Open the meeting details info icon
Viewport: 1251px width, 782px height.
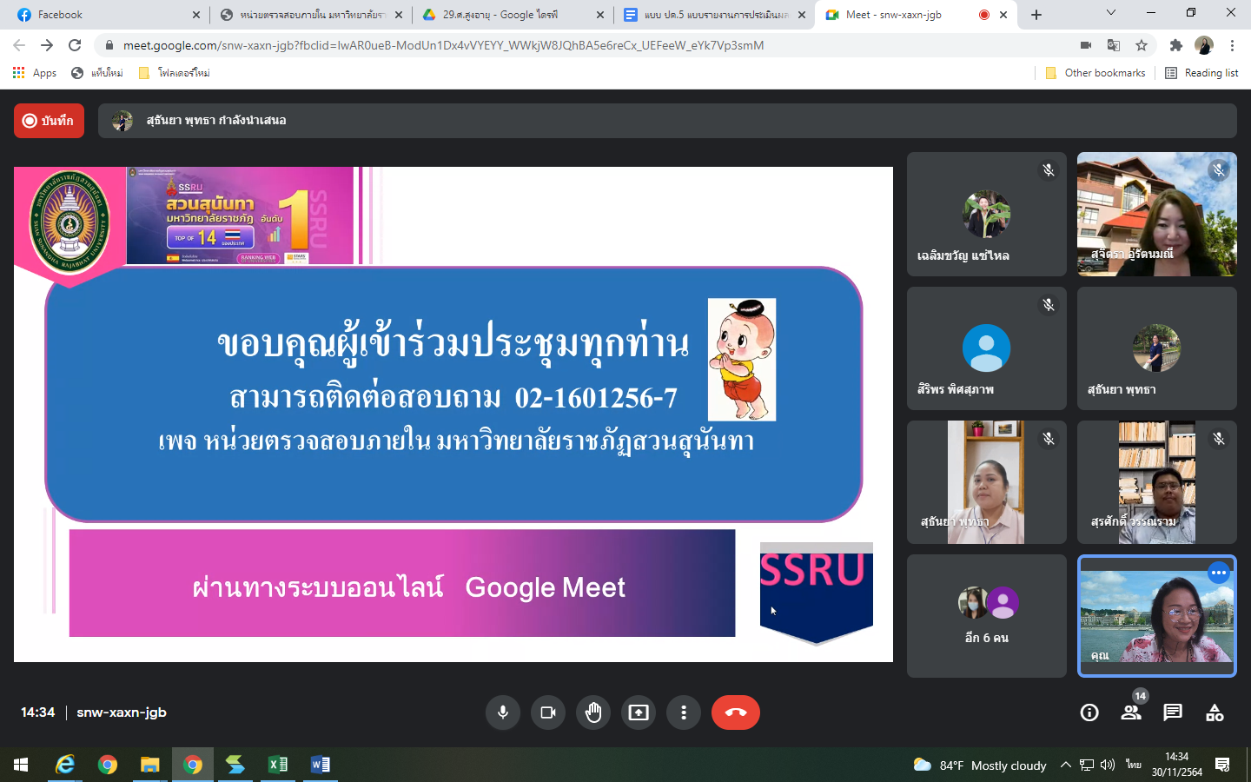1089,712
